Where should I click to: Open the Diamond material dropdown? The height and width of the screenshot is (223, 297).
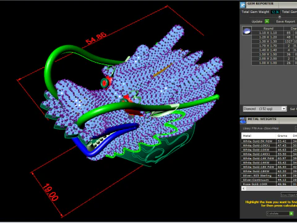tap(265, 108)
